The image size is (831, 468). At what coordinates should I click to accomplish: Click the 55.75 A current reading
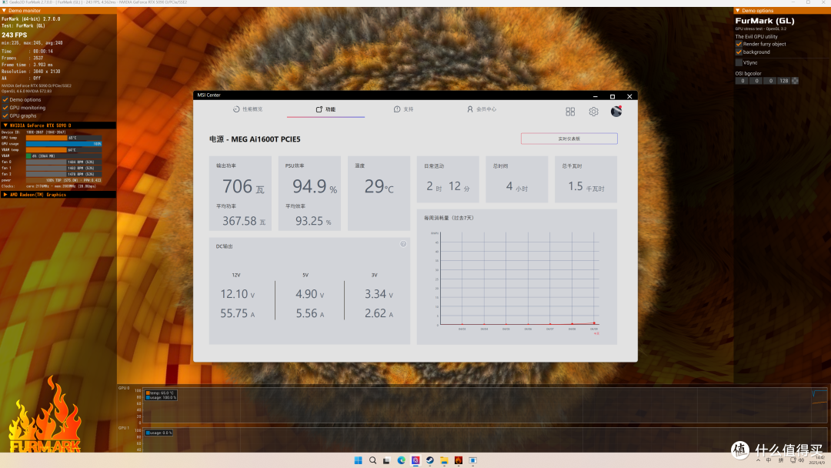coord(238,314)
